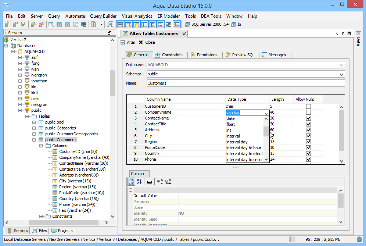This screenshot has height=246, width=366.
Task: Click the Vertica 7 server icon
Action: pos(6,40)
